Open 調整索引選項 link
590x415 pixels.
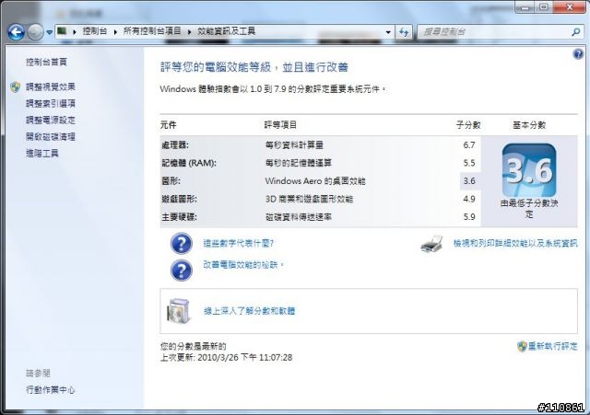click(51, 104)
